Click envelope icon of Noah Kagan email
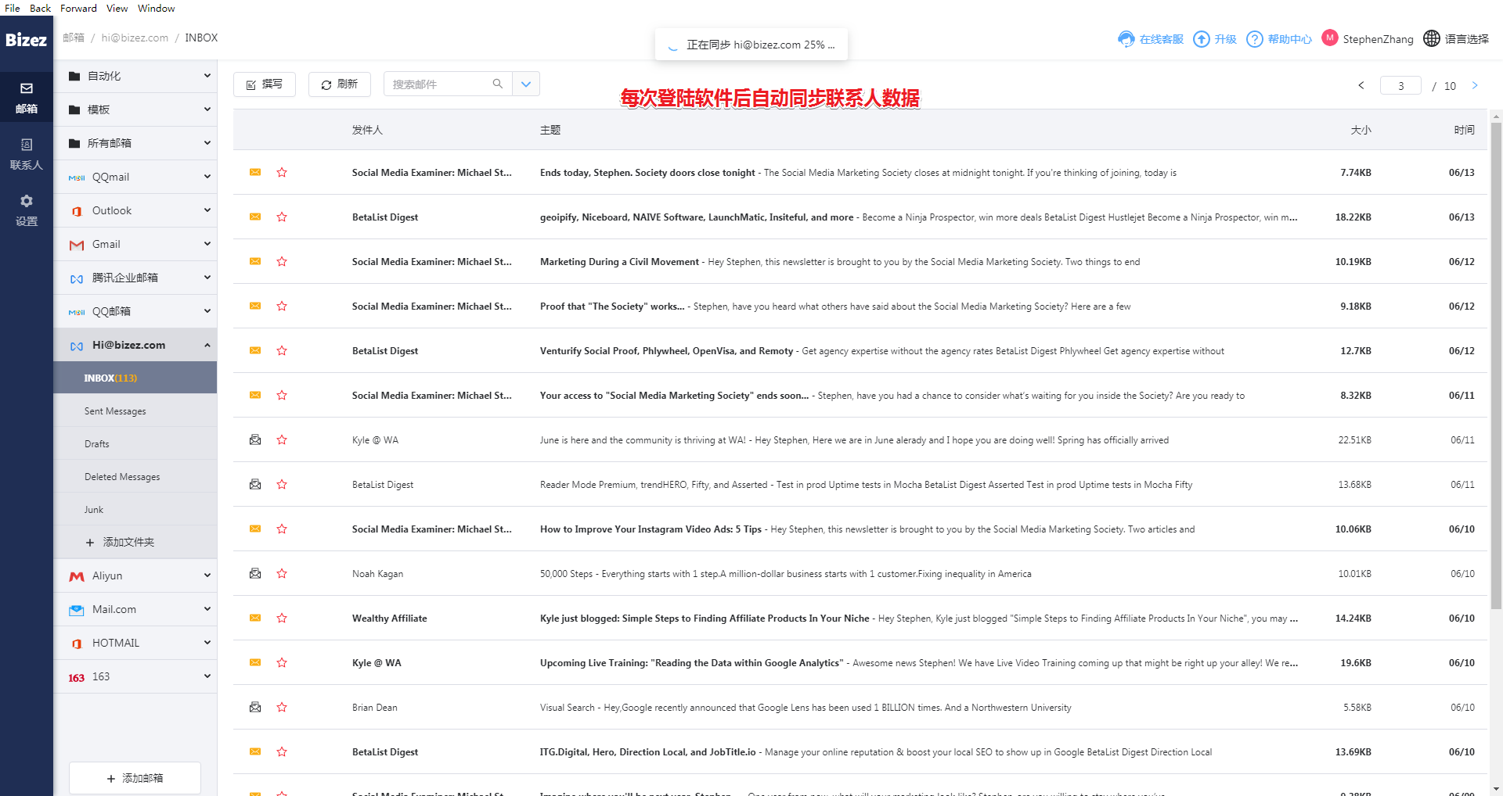Image resolution: width=1503 pixels, height=796 pixels. pos(255,574)
